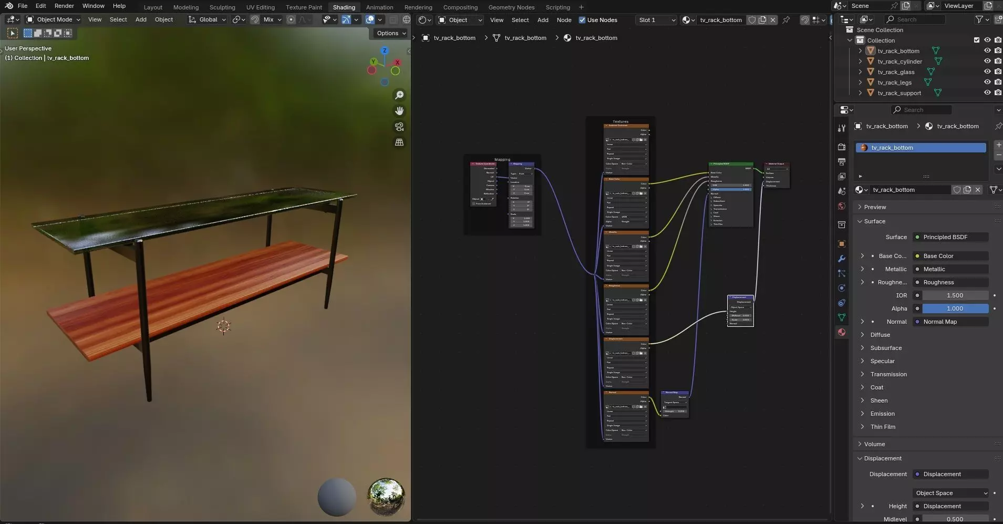This screenshot has height=524, width=1003.
Task: Switch to the Layout workspace tab
Action: pyautogui.click(x=153, y=7)
